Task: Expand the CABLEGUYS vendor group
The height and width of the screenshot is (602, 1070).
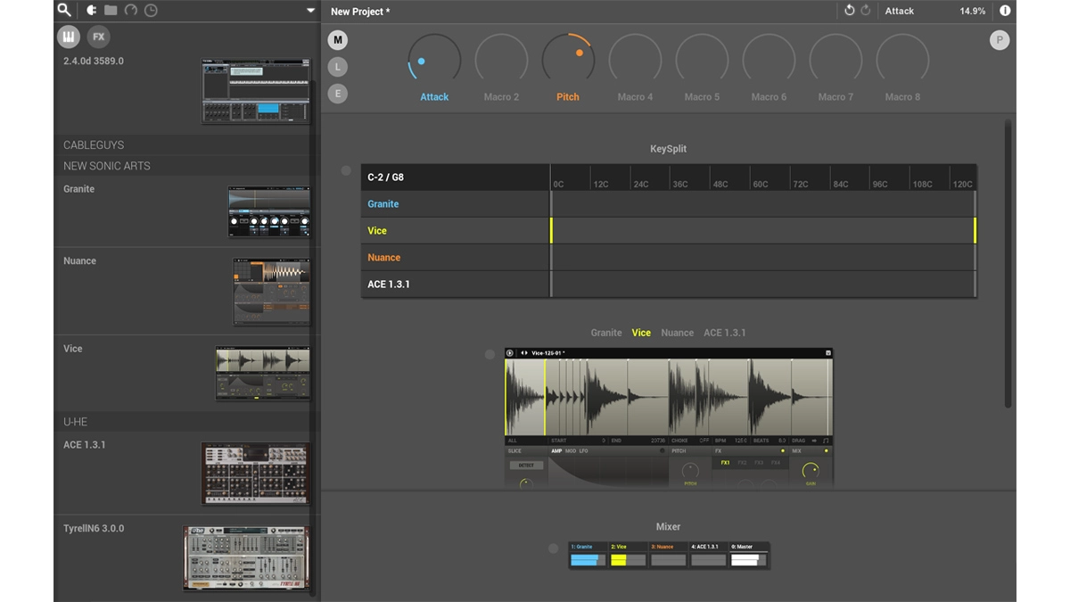Action: [x=182, y=145]
